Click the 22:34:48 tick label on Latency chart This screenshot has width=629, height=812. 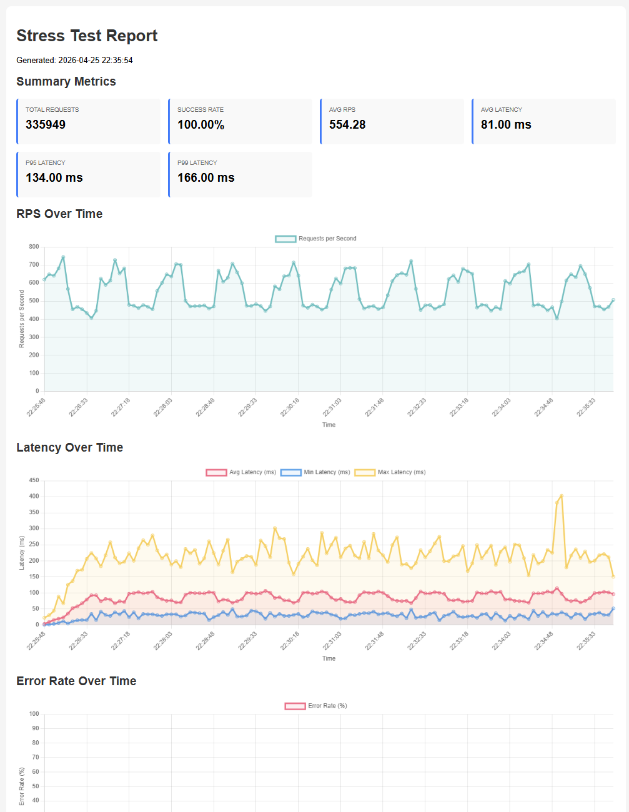543,641
